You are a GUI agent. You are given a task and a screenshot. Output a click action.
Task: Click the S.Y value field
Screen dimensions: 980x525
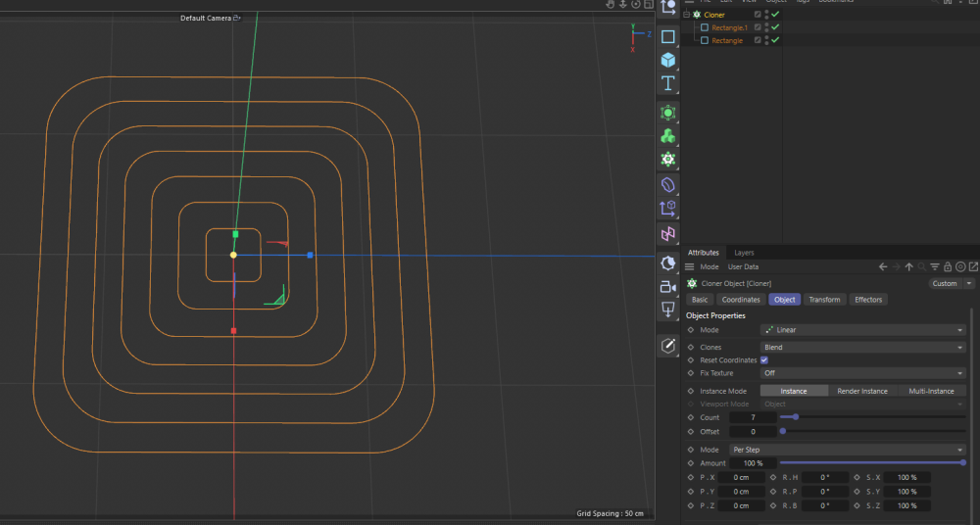906,492
